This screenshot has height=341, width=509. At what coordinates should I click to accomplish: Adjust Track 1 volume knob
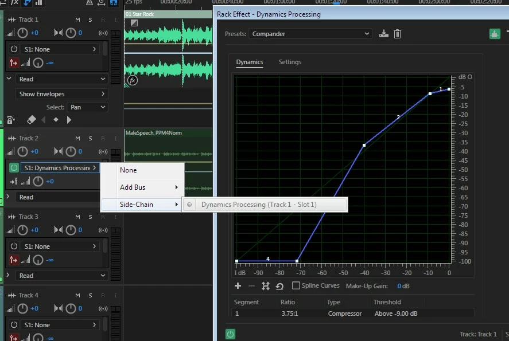click(22, 33)
